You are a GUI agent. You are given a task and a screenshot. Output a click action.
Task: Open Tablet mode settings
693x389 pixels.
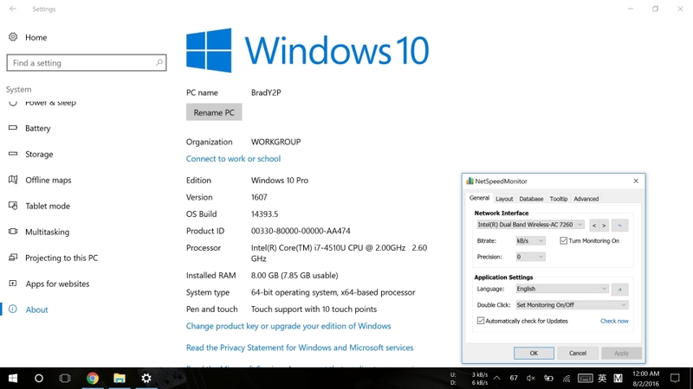coord(48,206)
